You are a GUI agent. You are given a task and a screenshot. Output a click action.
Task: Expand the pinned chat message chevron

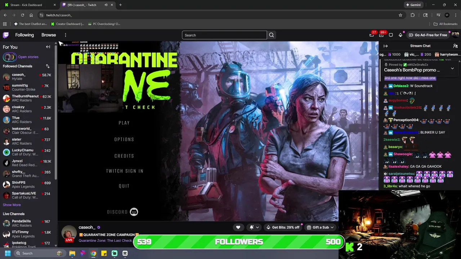(x=452, y=68)
